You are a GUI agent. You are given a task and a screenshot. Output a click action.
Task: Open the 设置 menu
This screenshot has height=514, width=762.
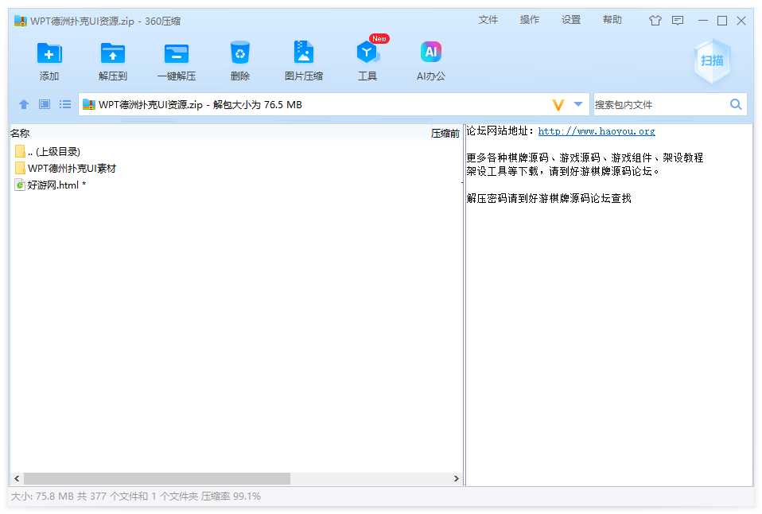pyautogui.click(x=571, y=20)
